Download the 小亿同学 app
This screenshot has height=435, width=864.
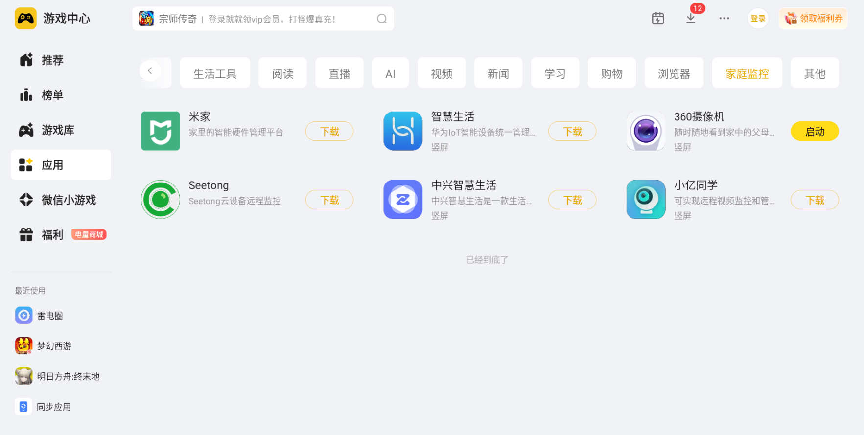pos(815,200)
